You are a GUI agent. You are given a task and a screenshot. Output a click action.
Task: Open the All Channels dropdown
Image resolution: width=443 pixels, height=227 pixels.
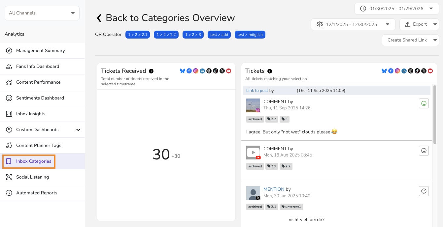[x=42, y=13]
